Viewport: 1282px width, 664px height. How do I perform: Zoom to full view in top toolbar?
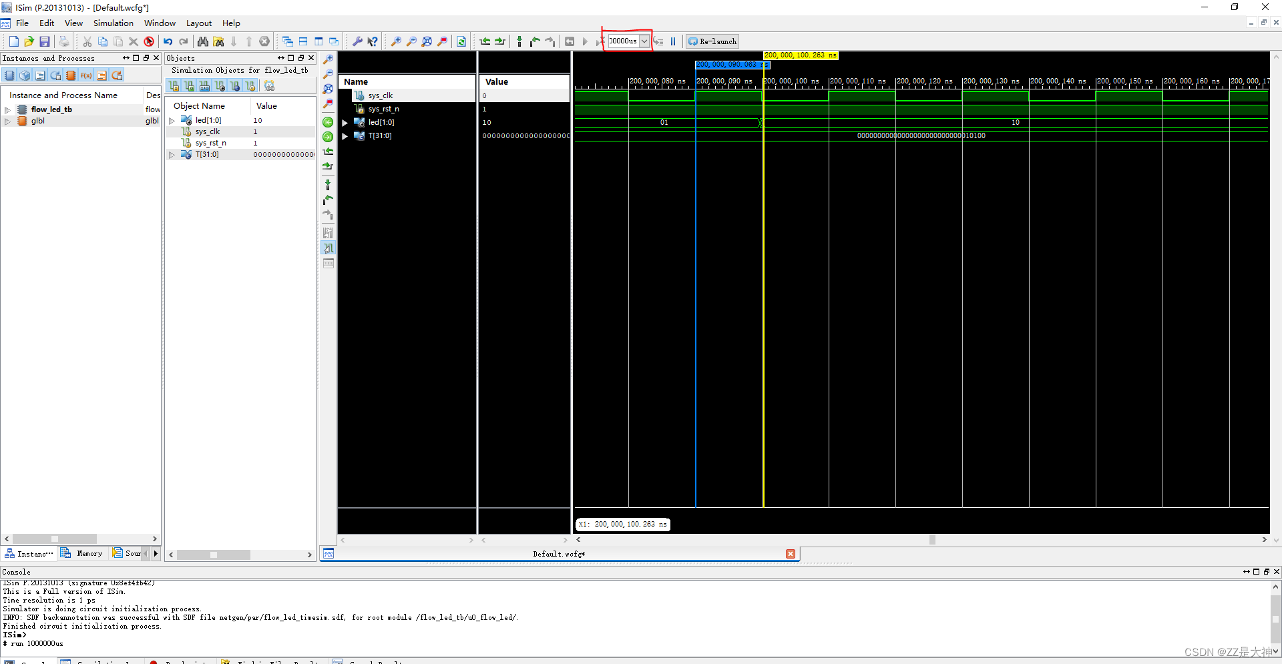point(427,41)
